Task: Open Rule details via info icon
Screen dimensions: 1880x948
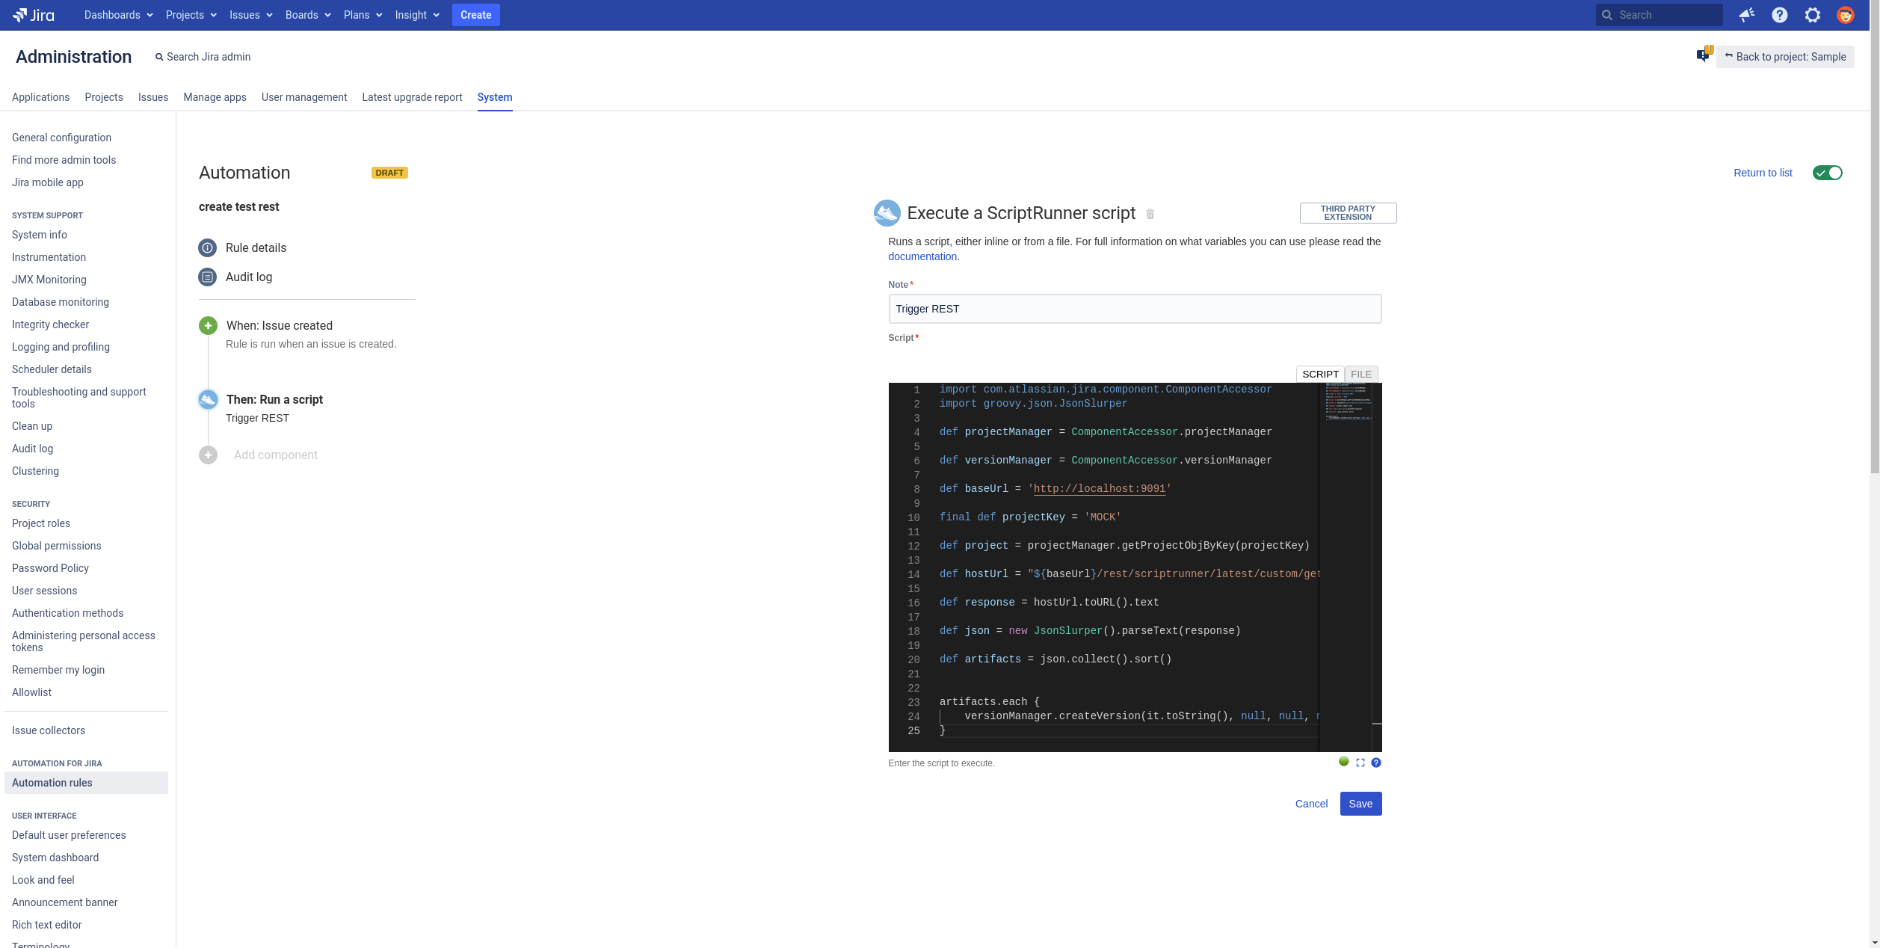Action: 207,247
